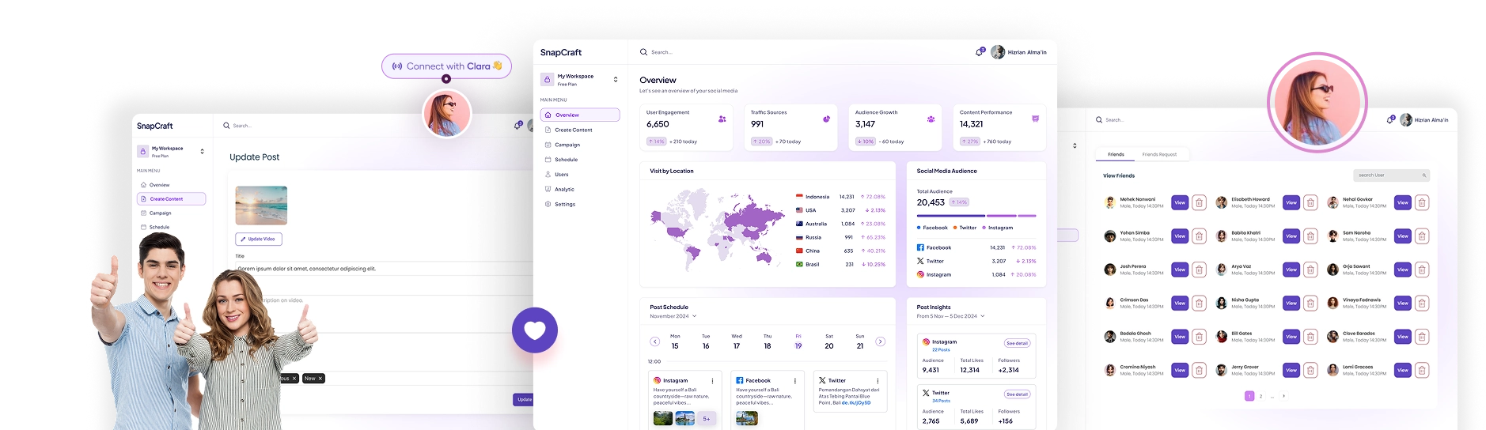Click Total Audience segmented progress bar
Screen dimensions: 1486x430
coord(976,215)
